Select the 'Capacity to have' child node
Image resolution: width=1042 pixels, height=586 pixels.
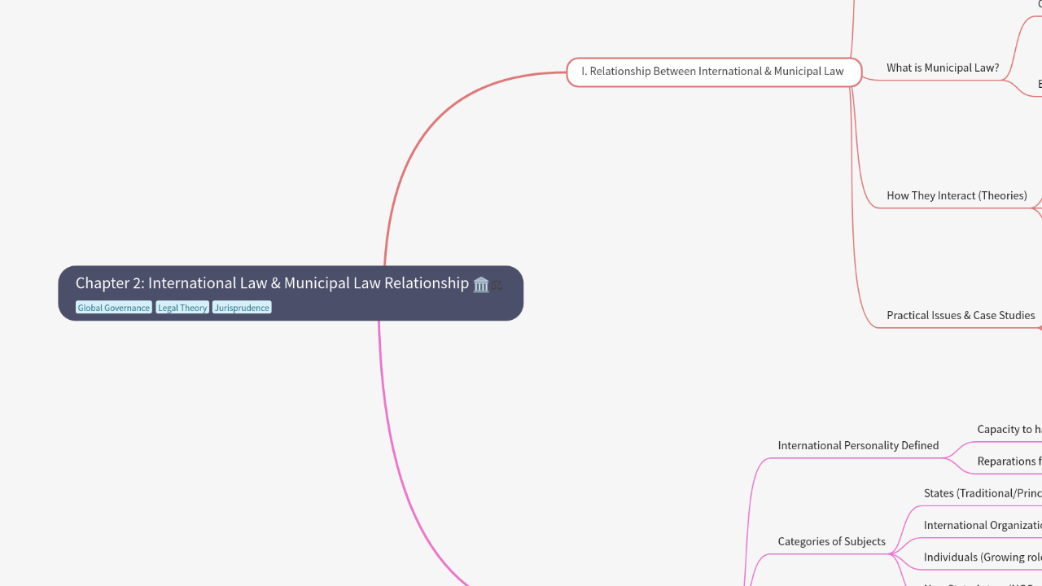pyautogui.click(x=1009, y=429)
